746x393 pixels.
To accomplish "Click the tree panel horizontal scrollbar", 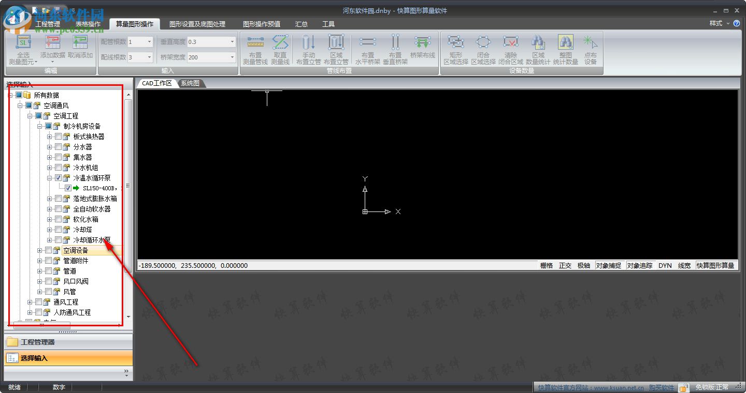I will tap(41, 325).
